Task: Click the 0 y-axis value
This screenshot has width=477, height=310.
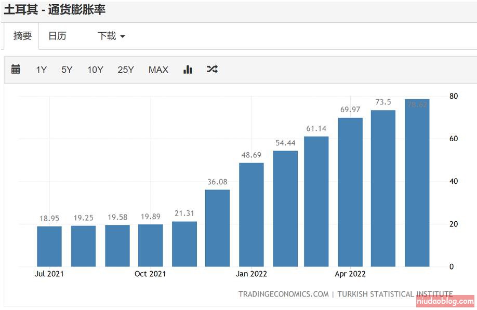Action: (452, 266)
